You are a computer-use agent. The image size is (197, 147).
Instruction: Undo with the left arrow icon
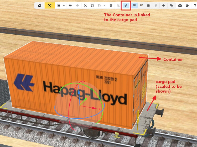[x=70, y=6]
